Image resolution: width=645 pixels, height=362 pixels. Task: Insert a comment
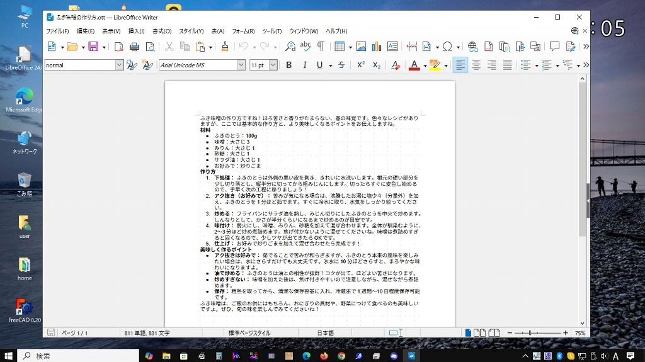coord(554,47)
